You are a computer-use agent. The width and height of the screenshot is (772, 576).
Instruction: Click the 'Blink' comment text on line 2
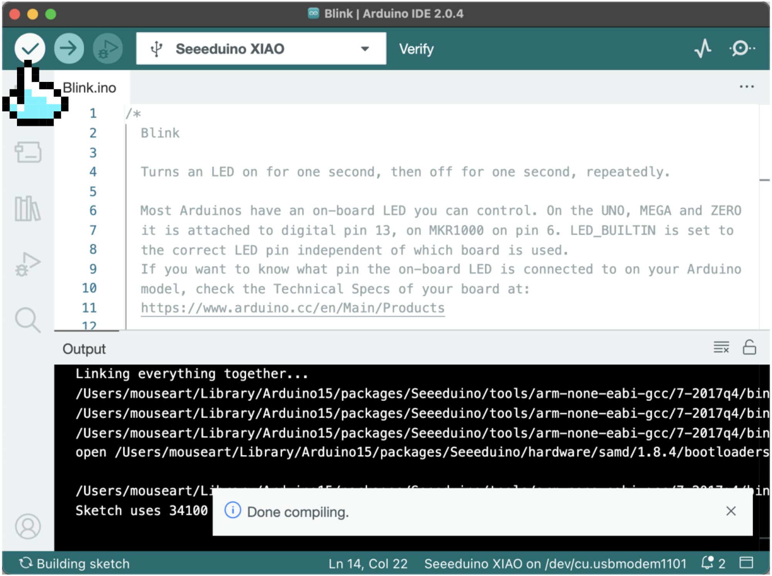160,133
